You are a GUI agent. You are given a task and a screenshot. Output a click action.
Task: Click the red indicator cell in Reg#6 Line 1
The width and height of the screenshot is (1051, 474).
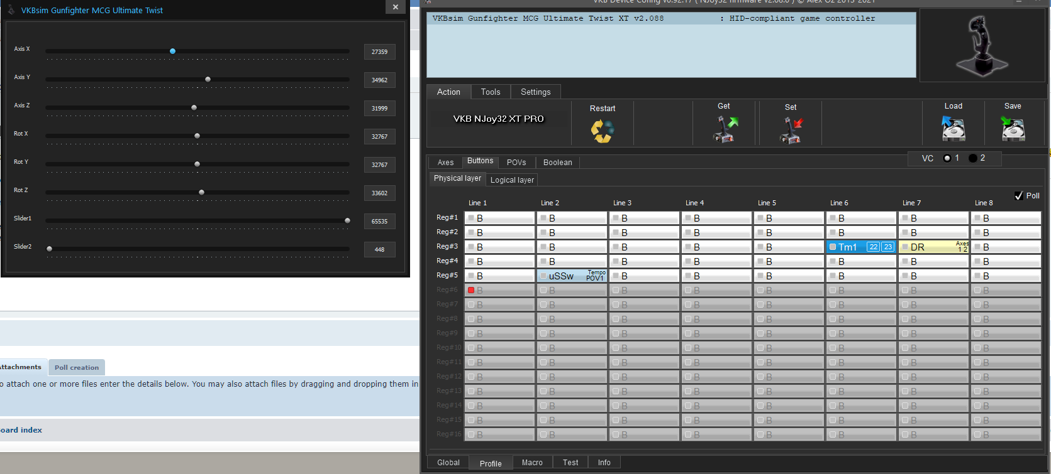(499, 290)
